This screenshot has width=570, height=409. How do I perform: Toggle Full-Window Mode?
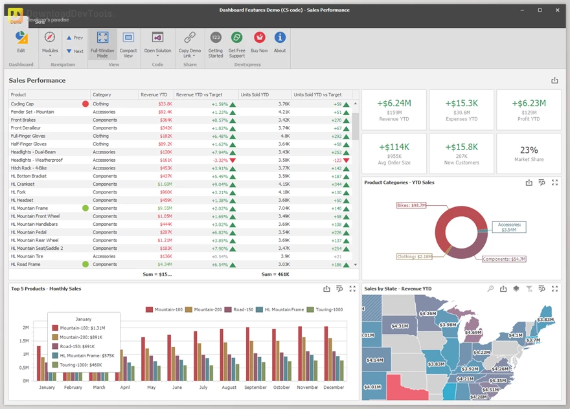(102, 44)
